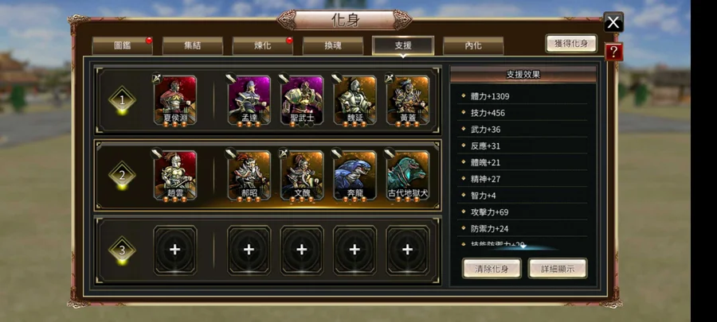Switch to the 煉化 tab

pos(262,45)
